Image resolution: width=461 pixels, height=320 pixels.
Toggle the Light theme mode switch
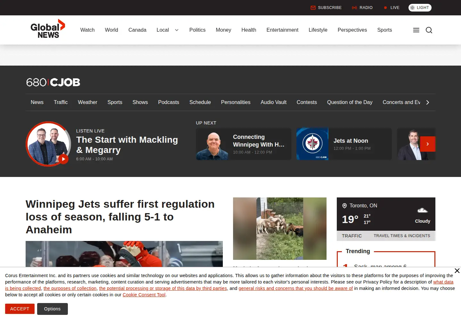(x=420, y=8)
